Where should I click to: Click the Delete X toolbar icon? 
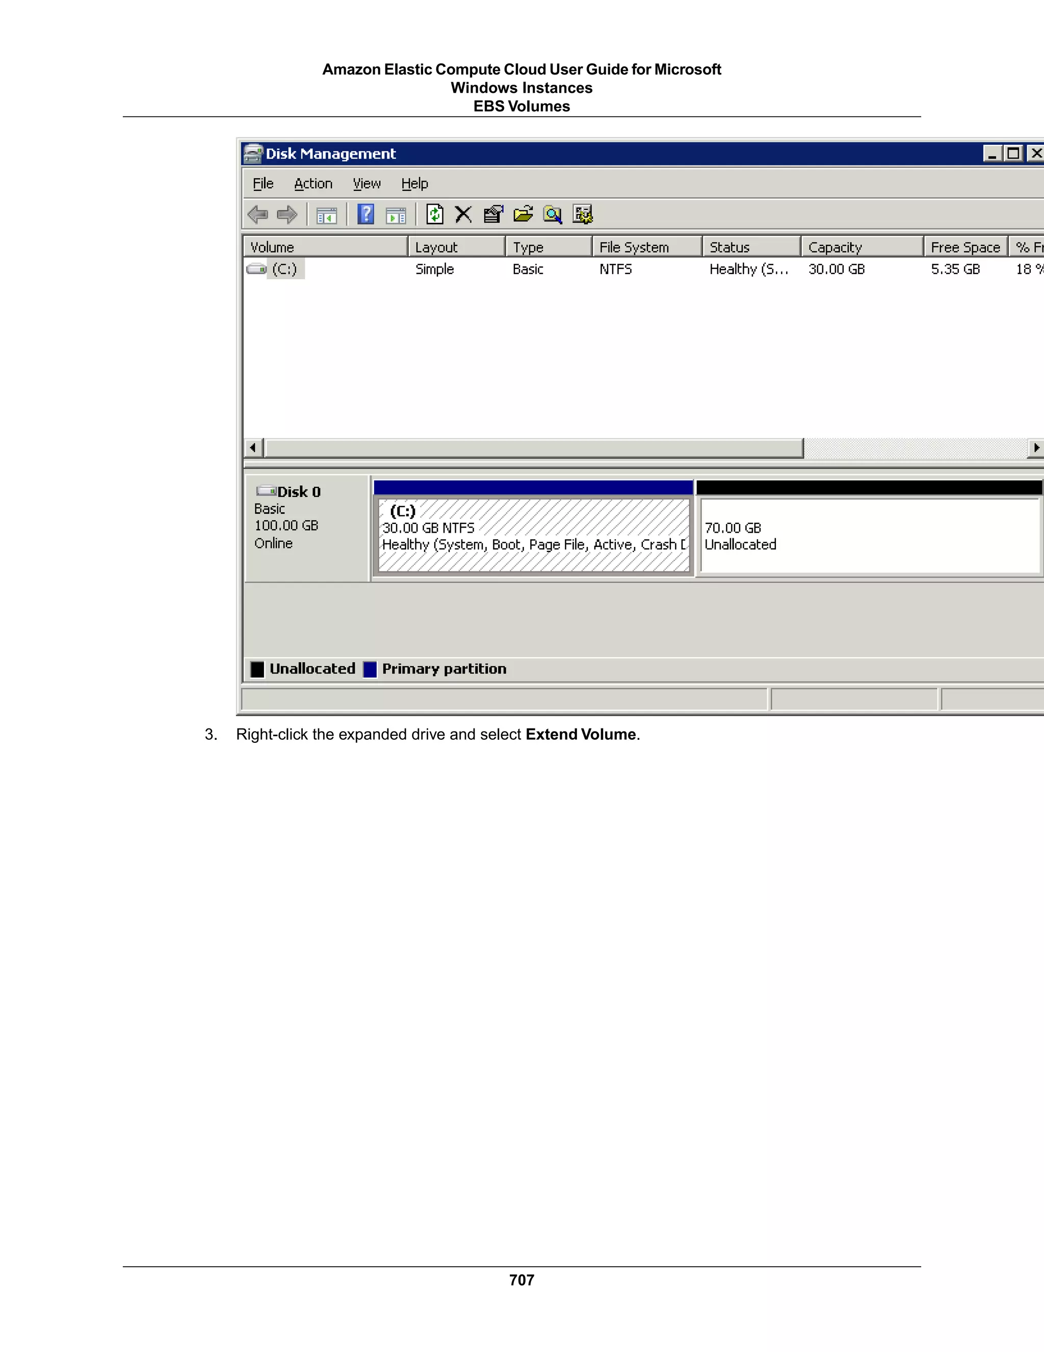point(463,215)
